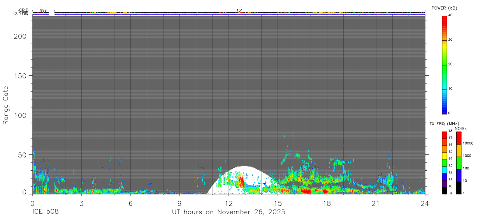Image resolution: width=478 pixels, height=220 pixels.
Task: Select the 30 label on power scale
Action: [450, 40]
